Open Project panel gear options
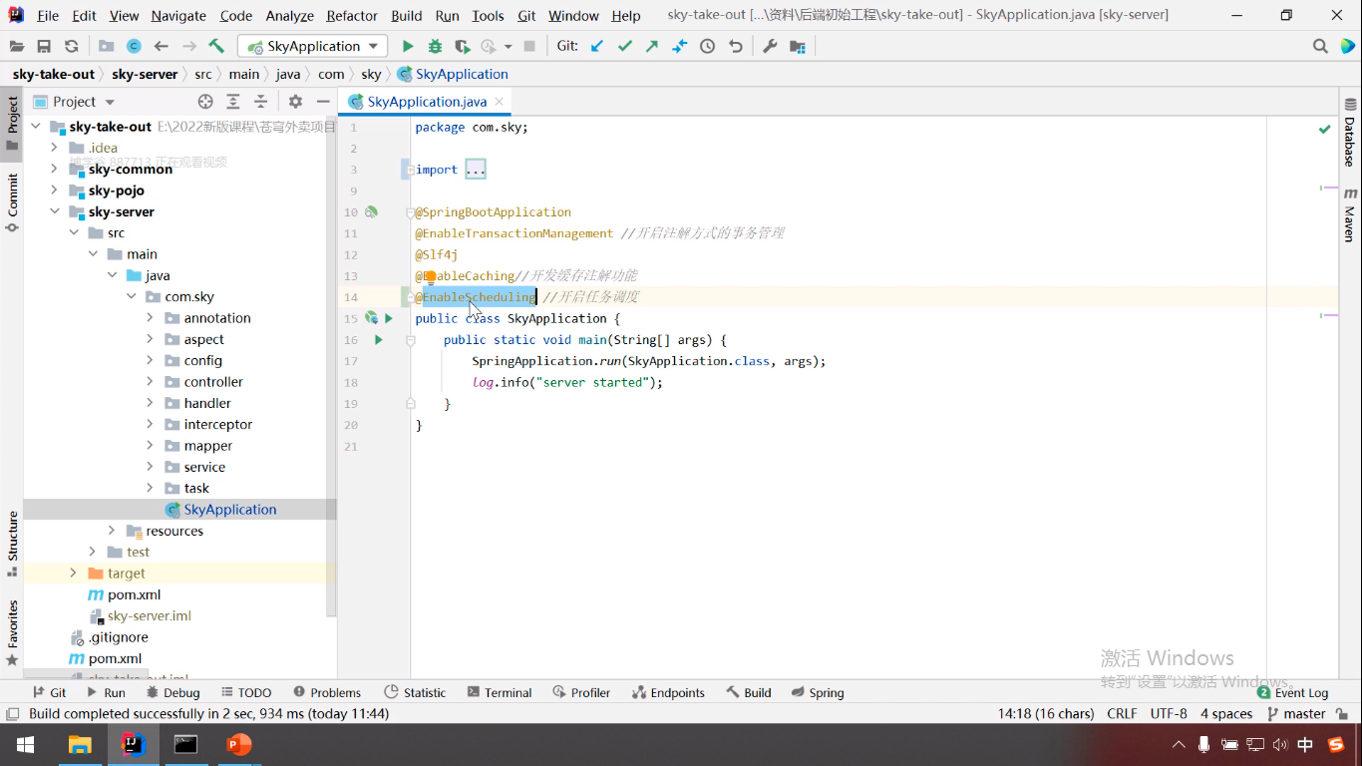 [x=295, y=102]
